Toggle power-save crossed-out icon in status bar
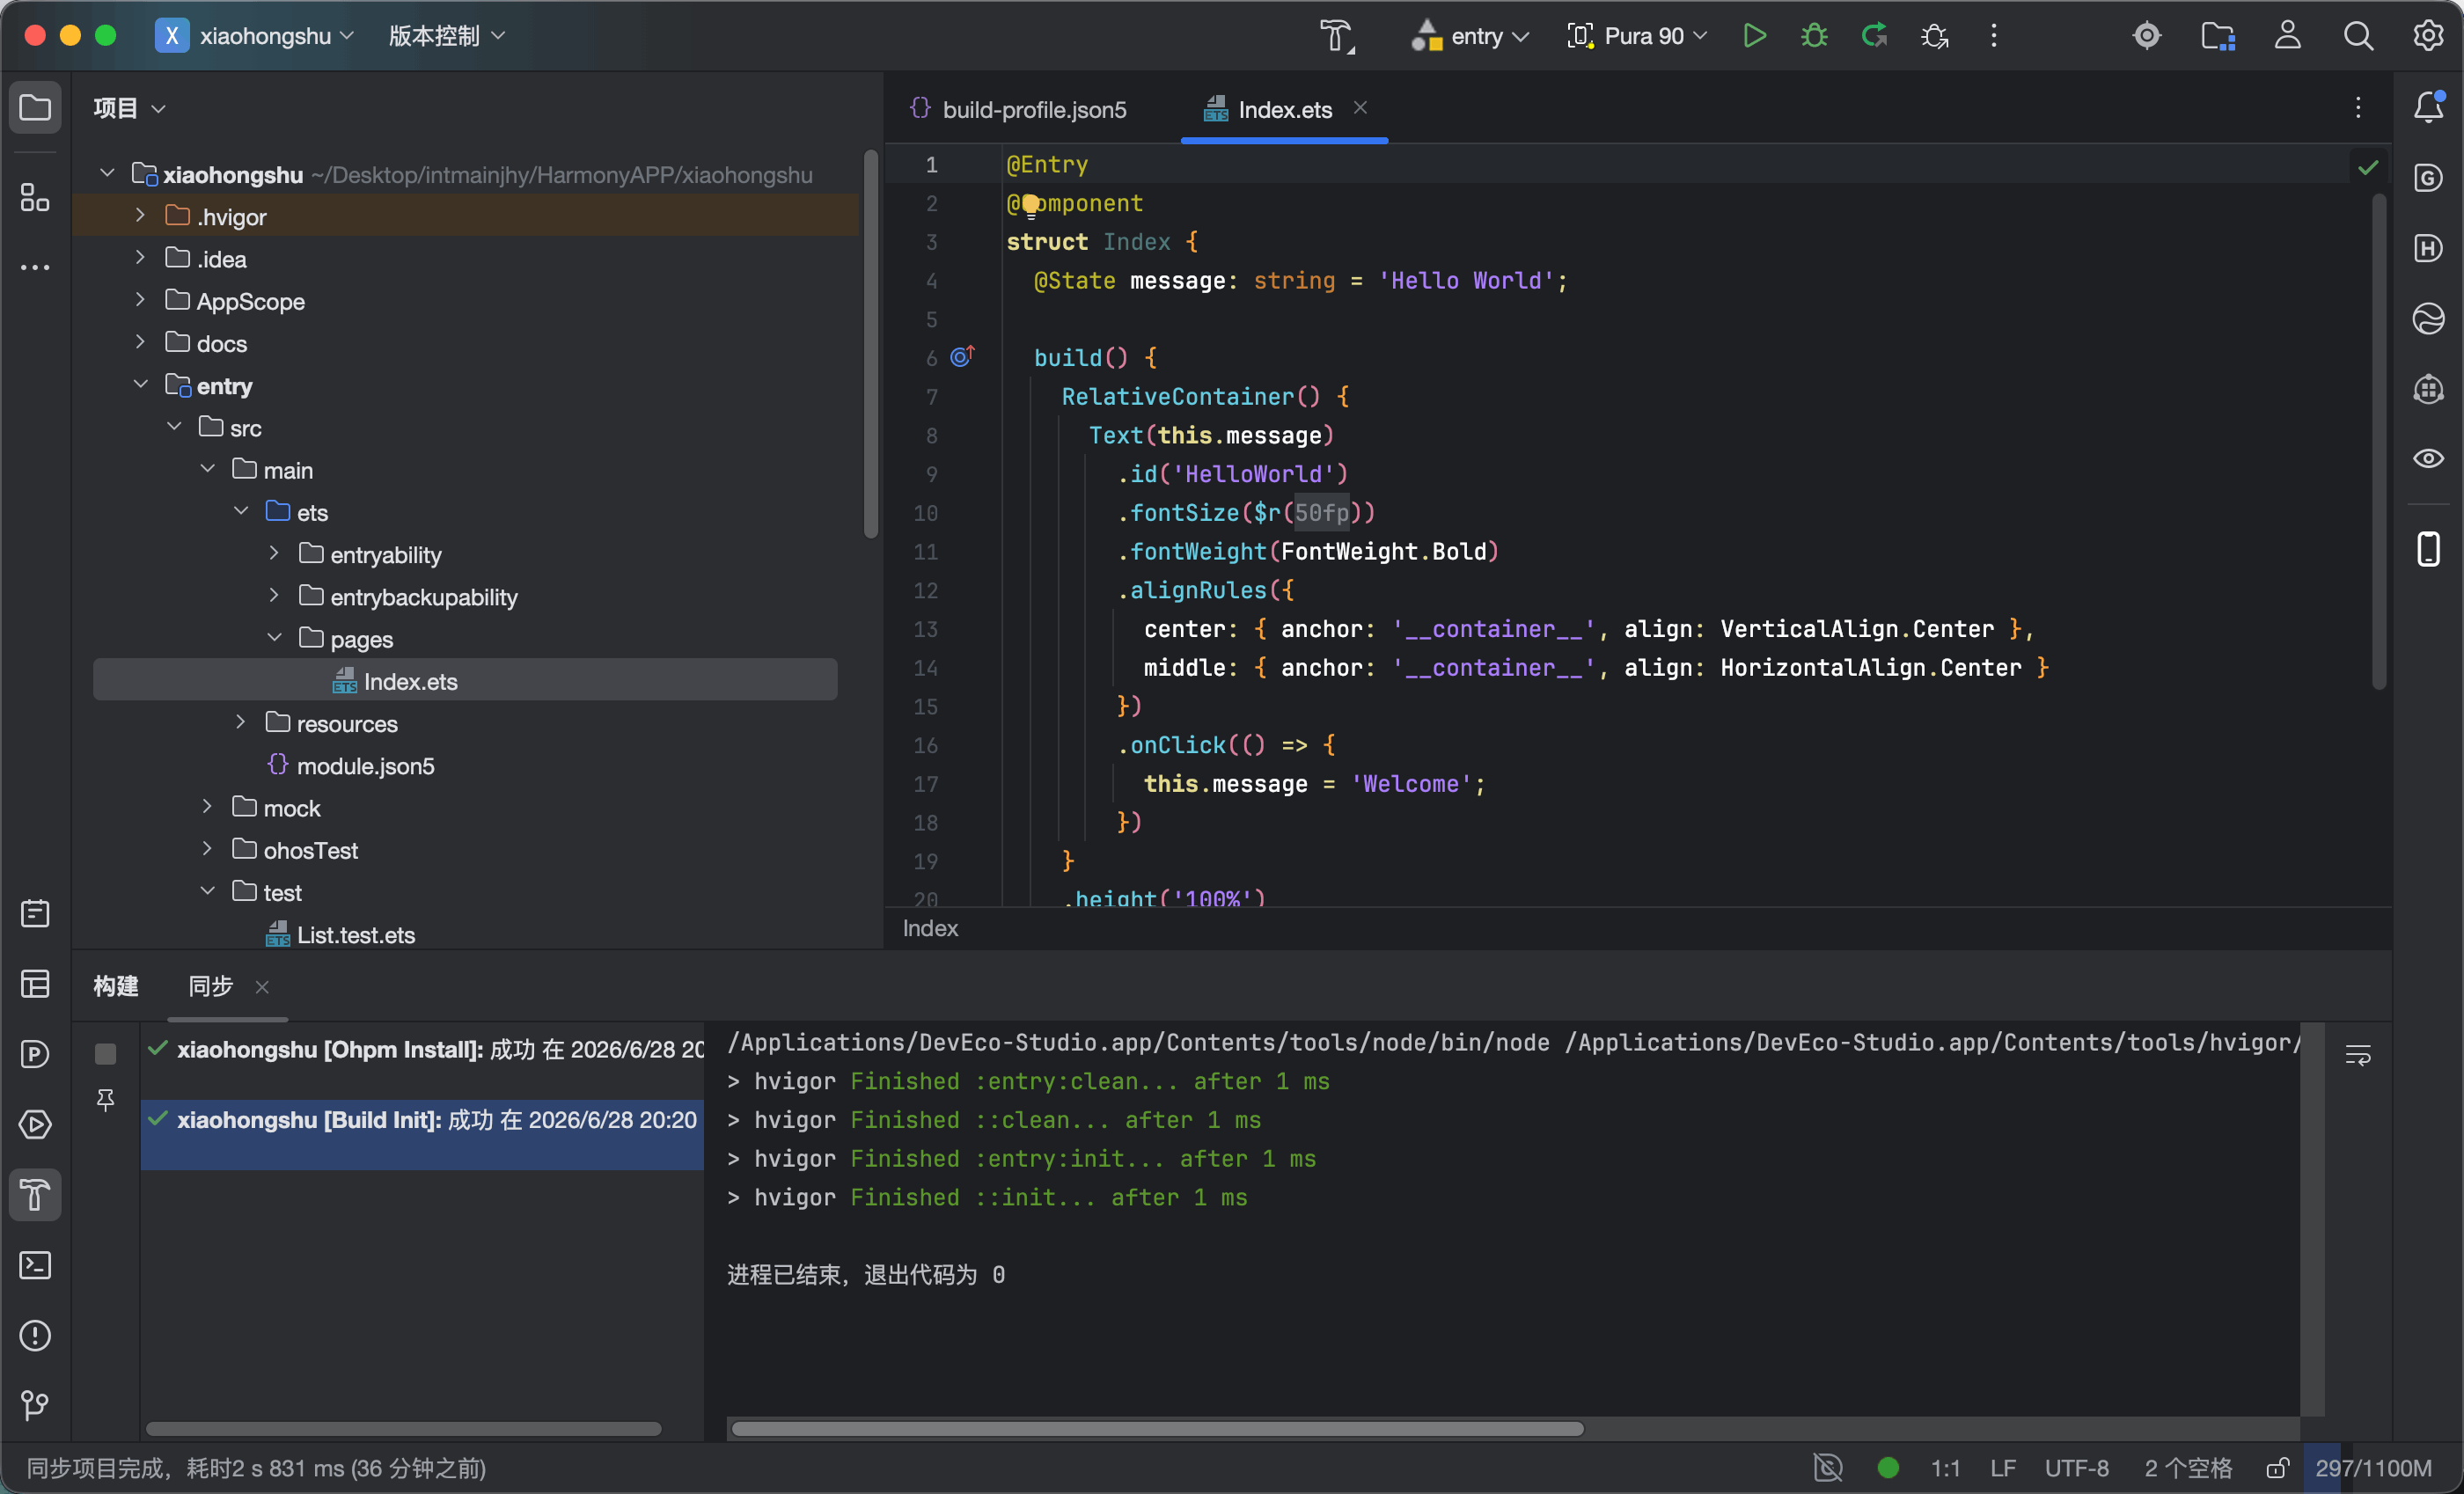This screenshot has width=2464, height=1494. (1828, 1468)
